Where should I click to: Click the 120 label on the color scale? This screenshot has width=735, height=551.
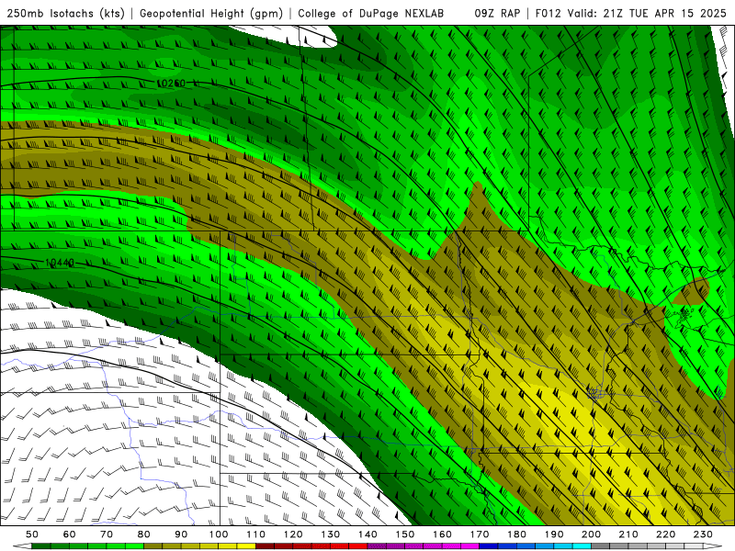coord(293,534)
